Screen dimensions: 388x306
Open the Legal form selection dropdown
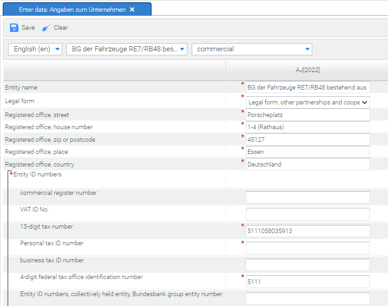coord(308,102)
